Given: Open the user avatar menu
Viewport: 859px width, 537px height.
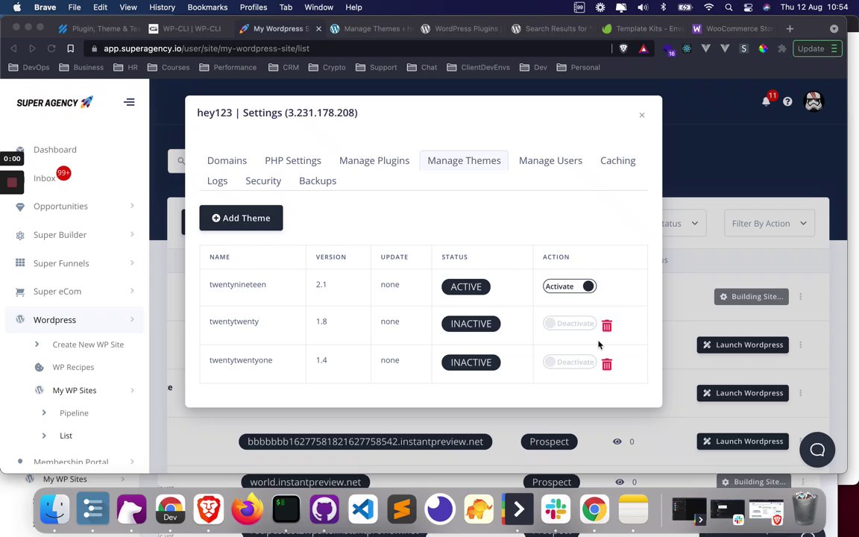Looking at the screenshot, I should click(814, 101).
